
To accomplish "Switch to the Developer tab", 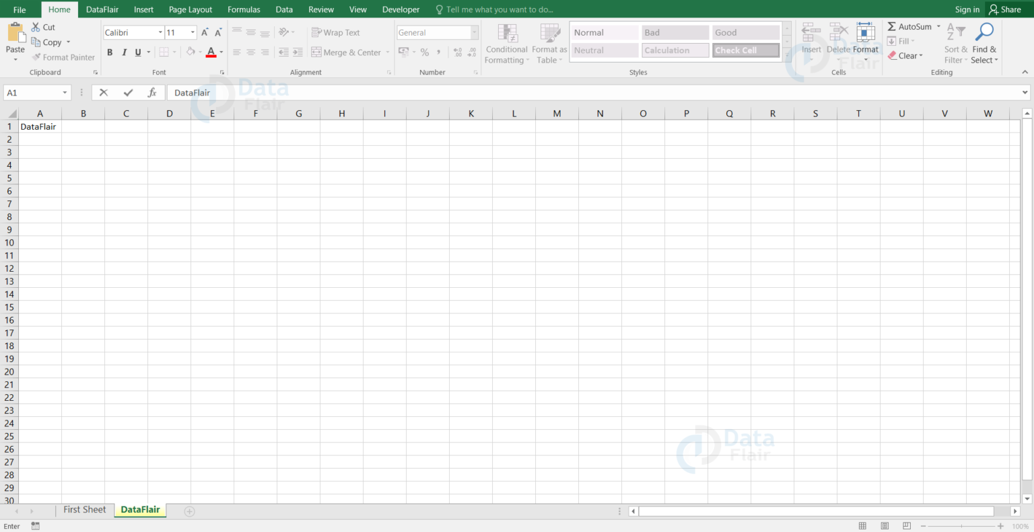I will pos(401,9).
